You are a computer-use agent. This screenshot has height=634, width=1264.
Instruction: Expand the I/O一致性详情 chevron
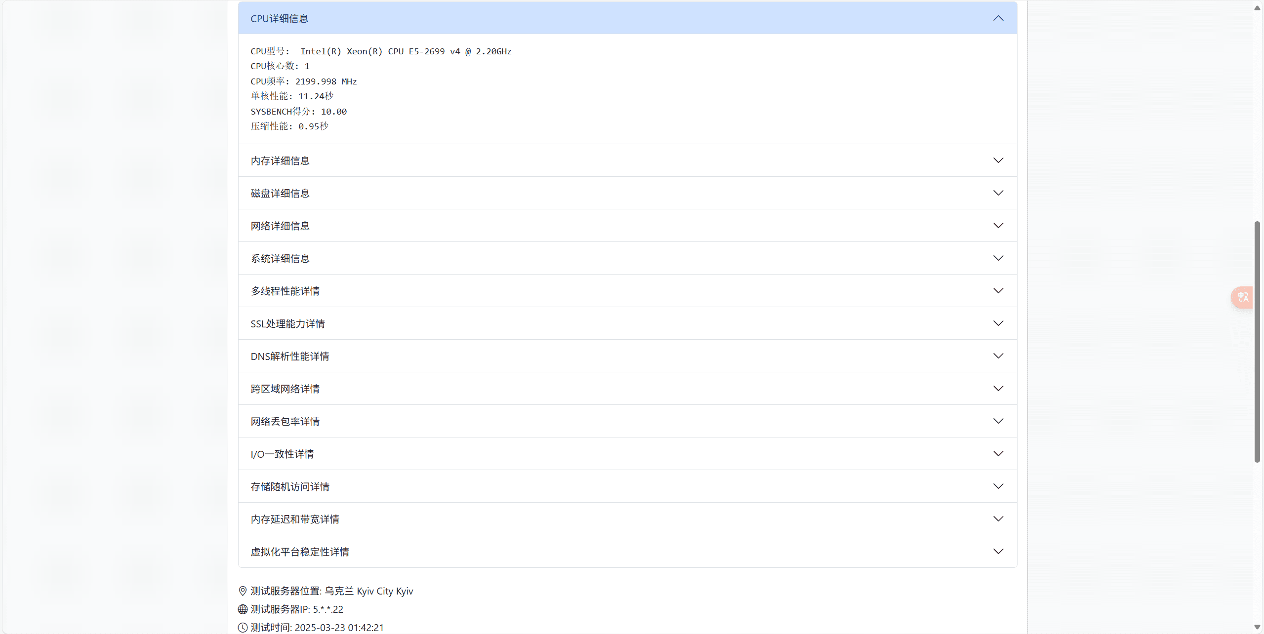click(x=998, y=454)
